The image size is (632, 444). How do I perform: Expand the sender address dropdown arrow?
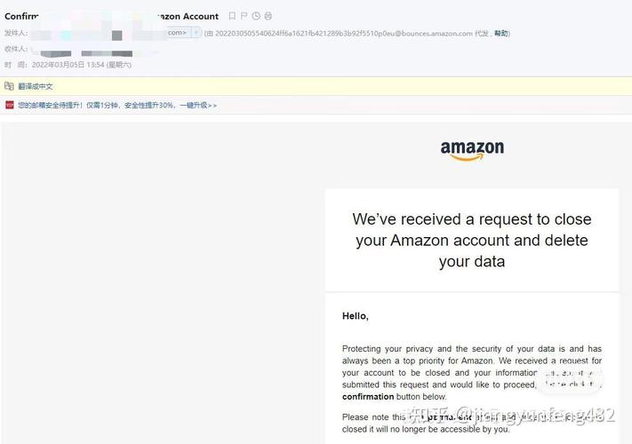[x=196, y=32]
